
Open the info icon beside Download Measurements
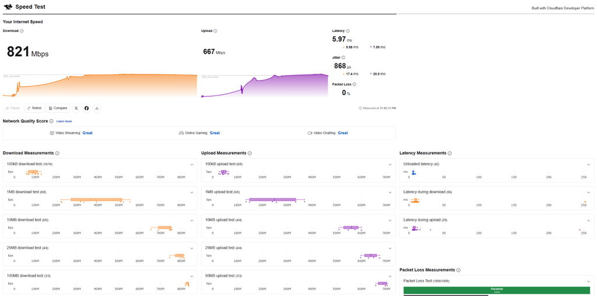[x=57, y=153]
